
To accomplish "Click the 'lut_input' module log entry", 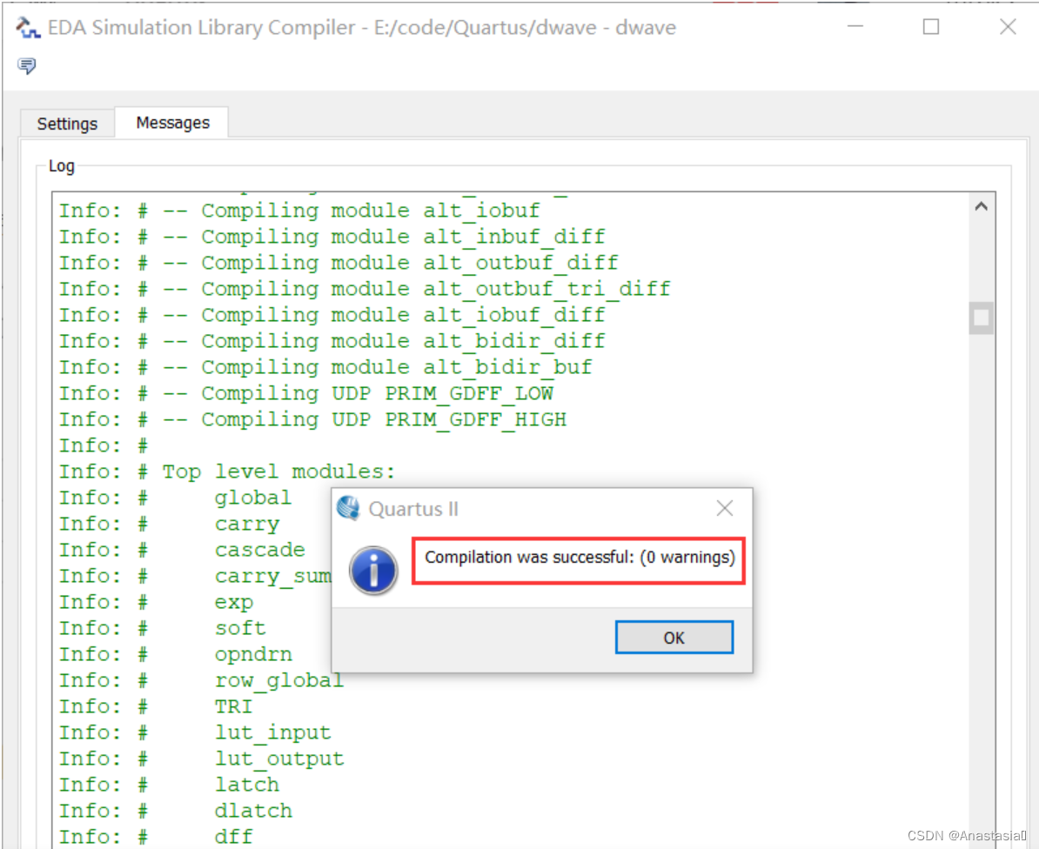I will pos(272,732).
